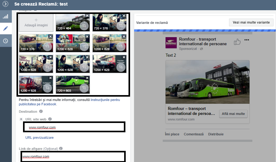
Task: Click Comentează under the ad preview
Action: (x=194, y=134)
